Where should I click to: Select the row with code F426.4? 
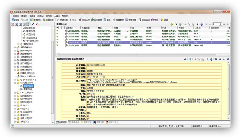143,34
